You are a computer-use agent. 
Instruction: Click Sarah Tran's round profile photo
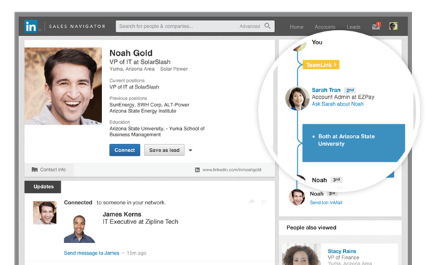click(x=298, y=98)
